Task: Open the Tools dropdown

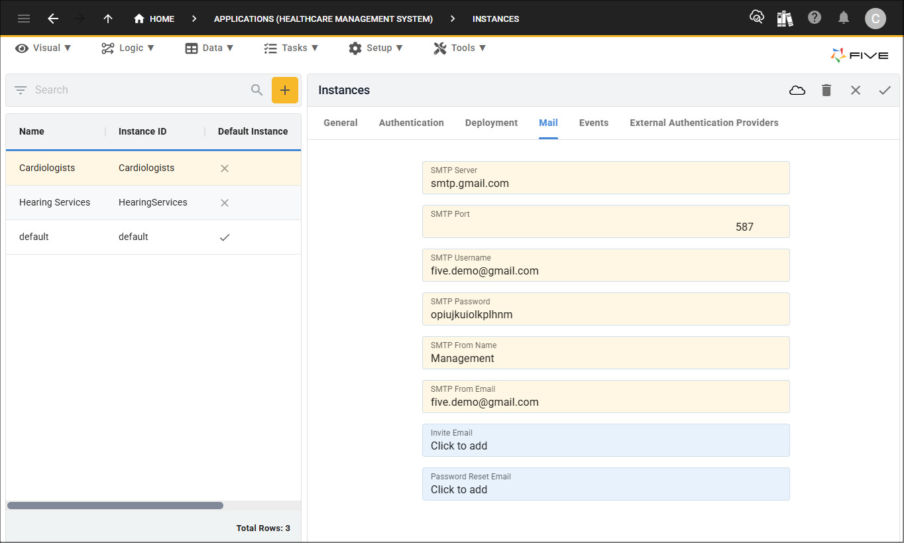Action: (x=459, y=48)
